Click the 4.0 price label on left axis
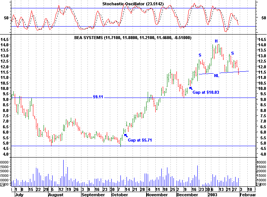267x197 pixels. point(5,154)
